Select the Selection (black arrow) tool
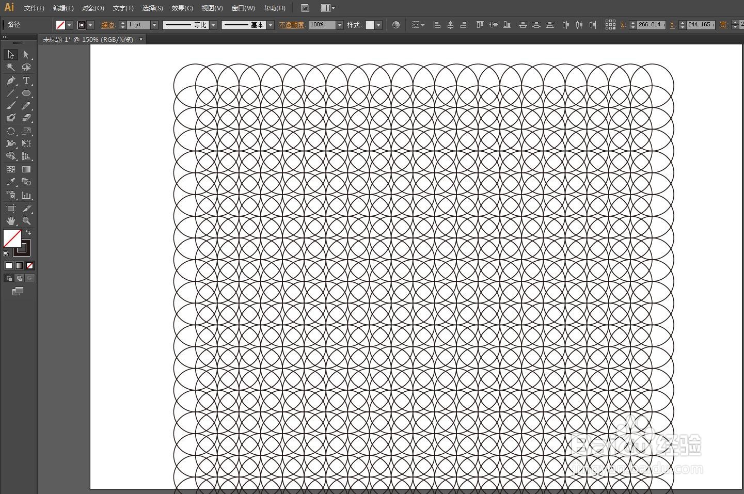744x494 pixels. coord(11,55)
